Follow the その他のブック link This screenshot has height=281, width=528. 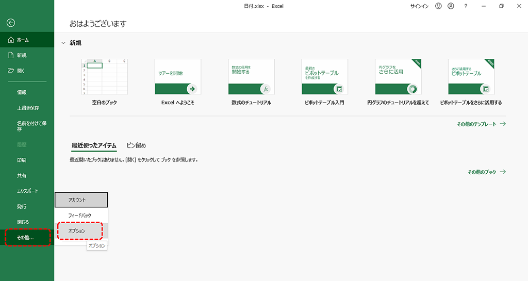coord(487,172)
